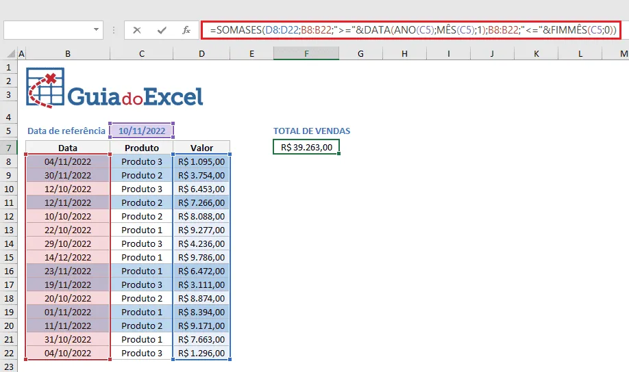Screen dimensions: 629x372
Task: Select date cell 12/10/2022
Action: 68,189
